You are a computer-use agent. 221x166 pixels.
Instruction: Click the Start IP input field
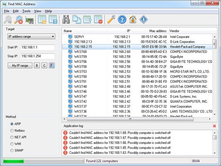[38, 47]
